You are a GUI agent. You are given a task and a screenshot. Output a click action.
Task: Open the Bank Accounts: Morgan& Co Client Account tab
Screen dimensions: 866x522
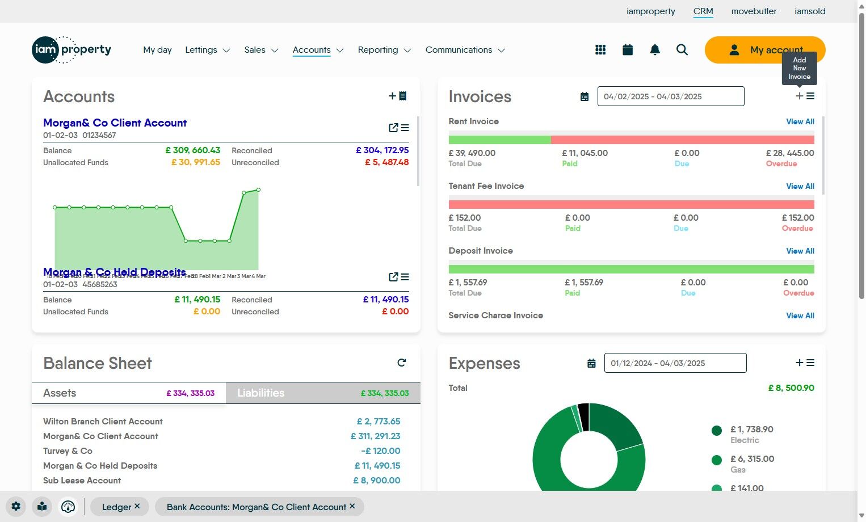257,507
